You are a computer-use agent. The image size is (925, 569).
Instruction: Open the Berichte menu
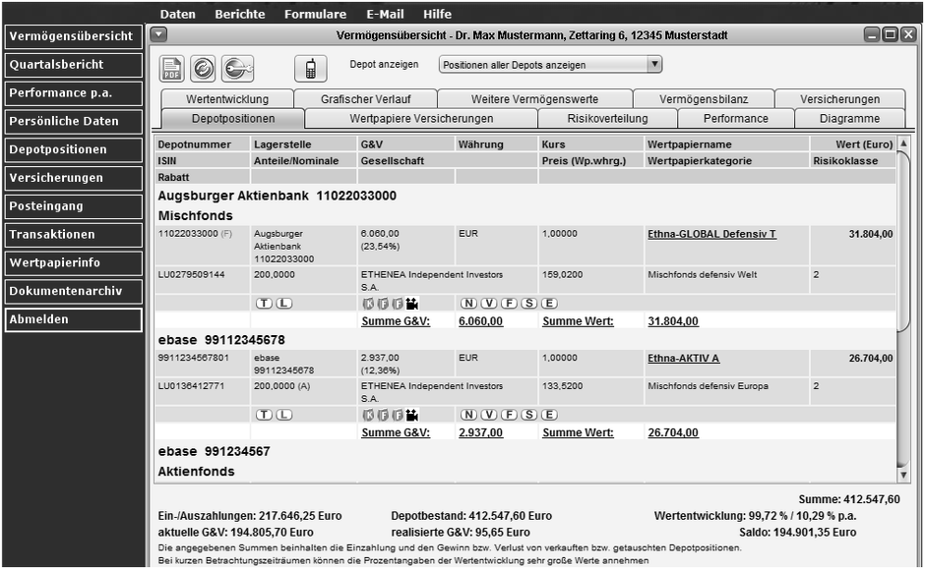[239, 15]
